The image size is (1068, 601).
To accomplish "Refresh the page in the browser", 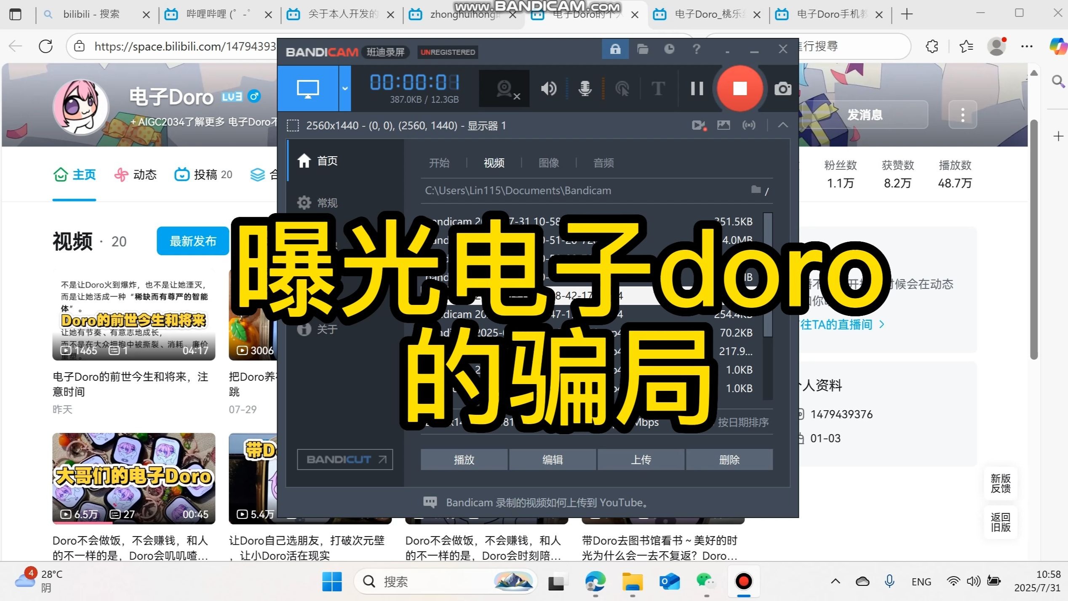I will click(45, 46).
